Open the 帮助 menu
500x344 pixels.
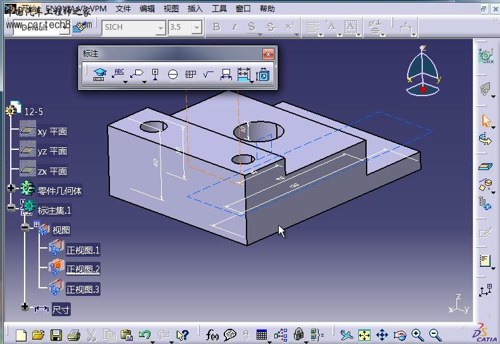point(267,9)
